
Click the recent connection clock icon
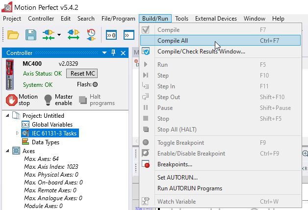tap(91, 35)
